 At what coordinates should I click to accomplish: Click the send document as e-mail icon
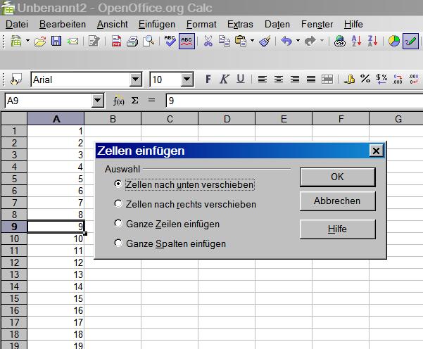(x=72, y=42)
